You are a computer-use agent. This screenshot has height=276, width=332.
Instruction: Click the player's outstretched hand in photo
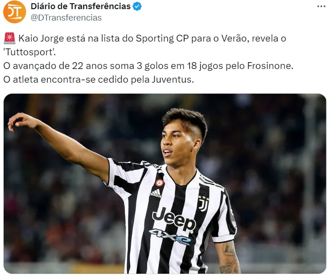(21, 122)
